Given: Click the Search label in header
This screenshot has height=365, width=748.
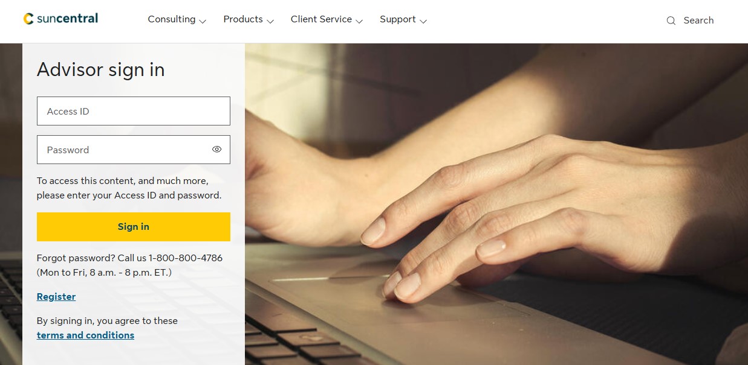Looking at the screenshot, I should pyautogui.click(x=698, y=21).
